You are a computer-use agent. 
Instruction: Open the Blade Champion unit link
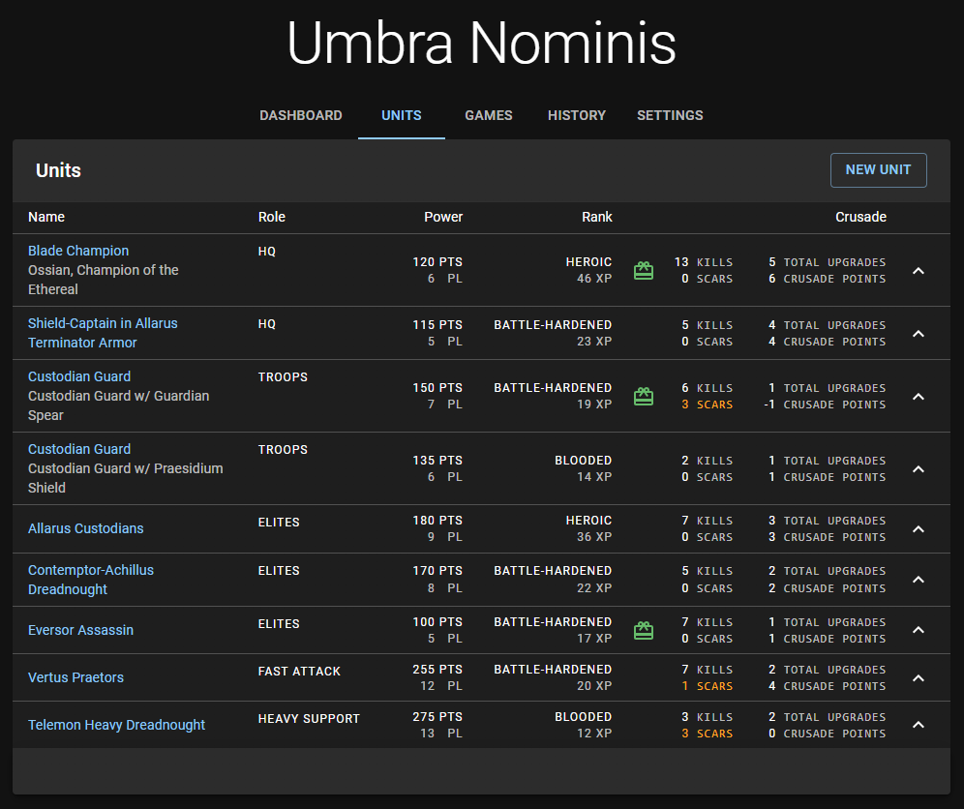(78, 251)
